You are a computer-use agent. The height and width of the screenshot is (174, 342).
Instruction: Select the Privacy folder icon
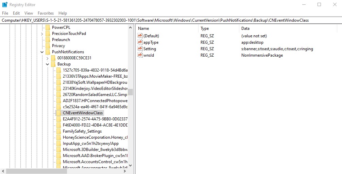pos(48,46)
